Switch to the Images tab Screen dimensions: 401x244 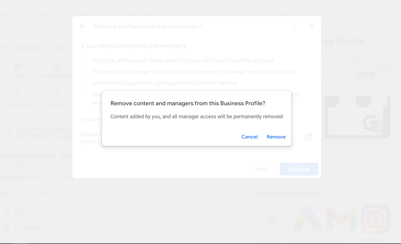click(x=21, y=15)
